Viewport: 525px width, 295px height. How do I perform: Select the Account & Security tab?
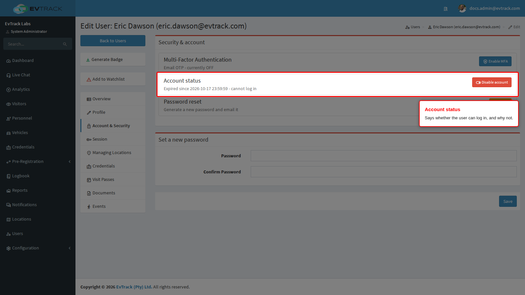pos(113,126)
